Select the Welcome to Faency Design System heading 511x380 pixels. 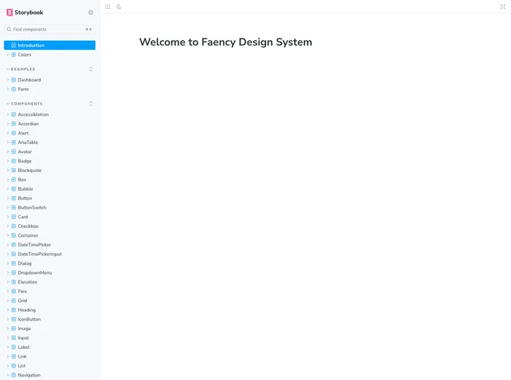pos(226,42)
